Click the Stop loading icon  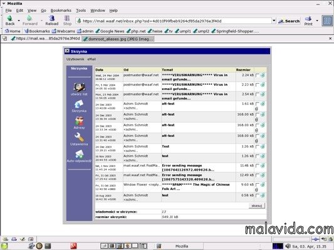pyautogui.click(x=67, y=19)
